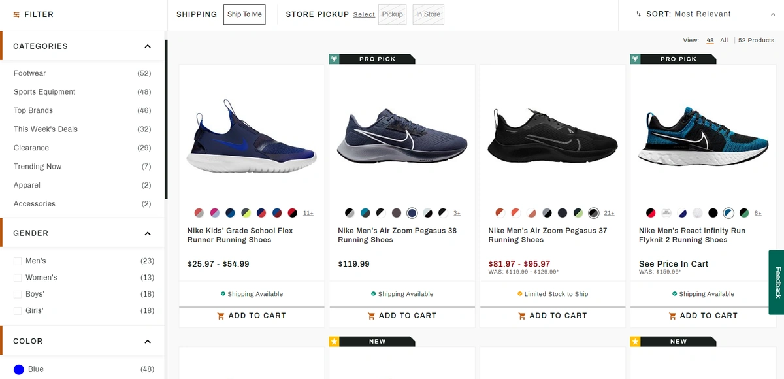The width and height of the screenshot is (784, 379).
Task: Add the Air Zoom Pegasus 37 to cart
Action: (x=552, y=316)
